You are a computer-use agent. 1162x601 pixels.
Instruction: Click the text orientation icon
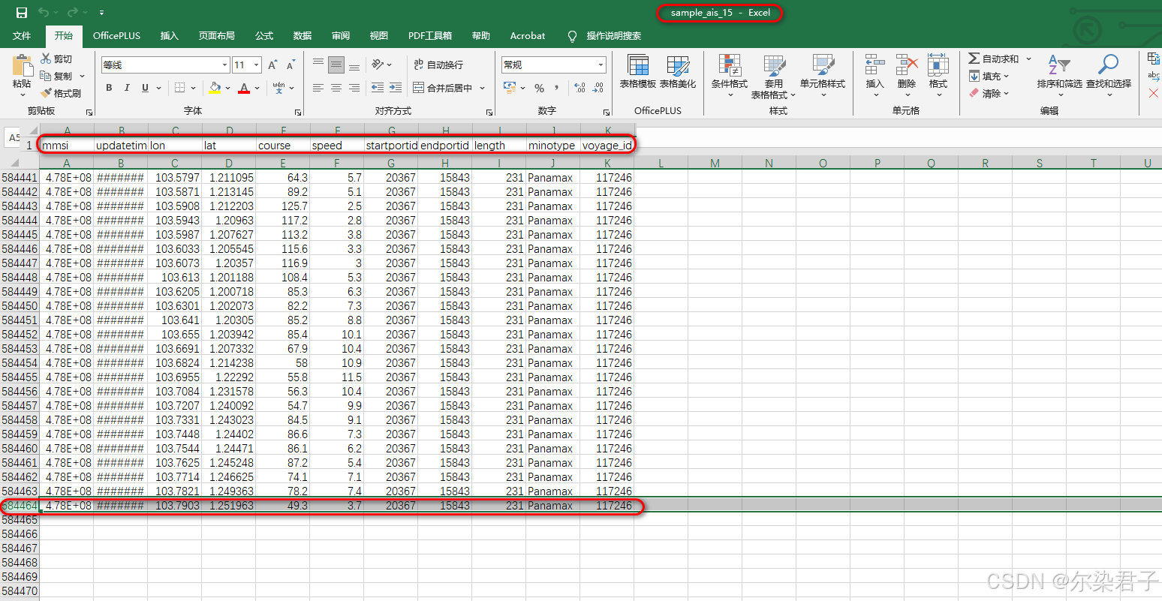(378, 65)
